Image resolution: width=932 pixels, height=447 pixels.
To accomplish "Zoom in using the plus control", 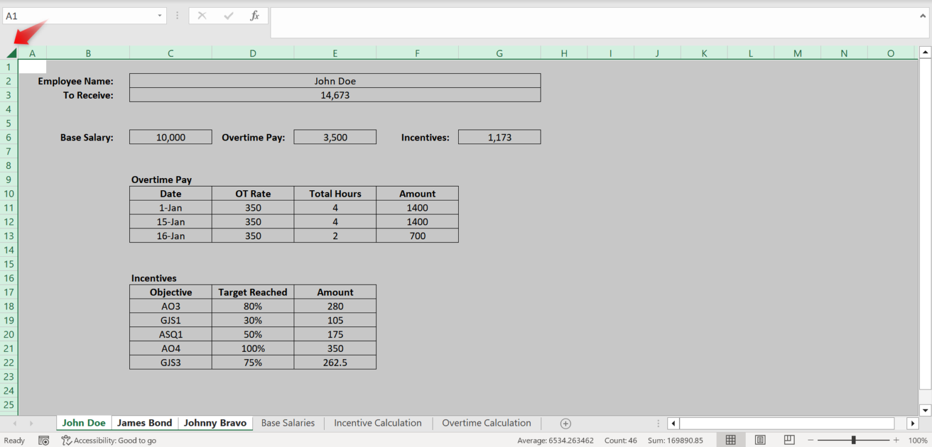I will [897, 440].
